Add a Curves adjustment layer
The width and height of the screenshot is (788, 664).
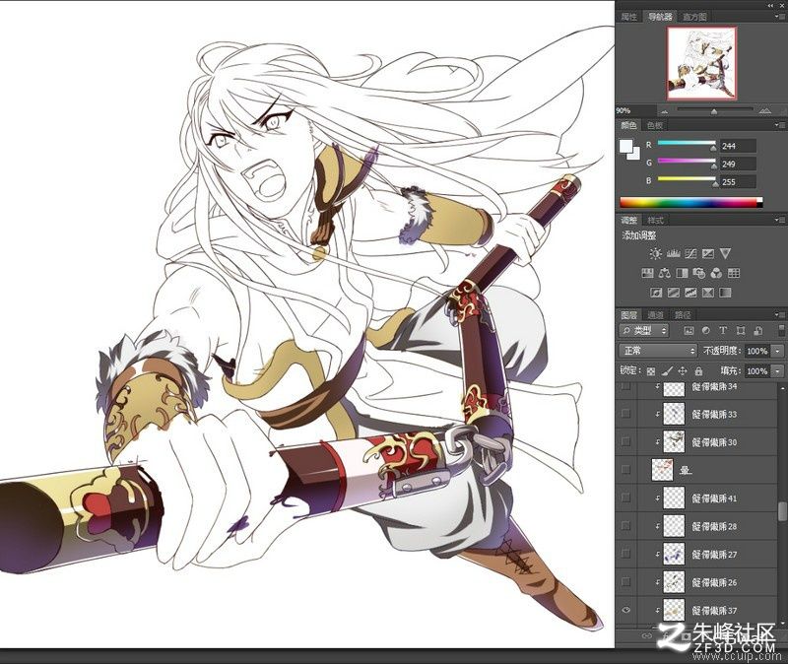[690, 253]
